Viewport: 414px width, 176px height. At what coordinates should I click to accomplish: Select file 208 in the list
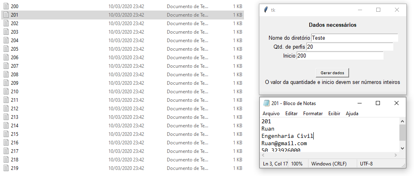(123, 74)
